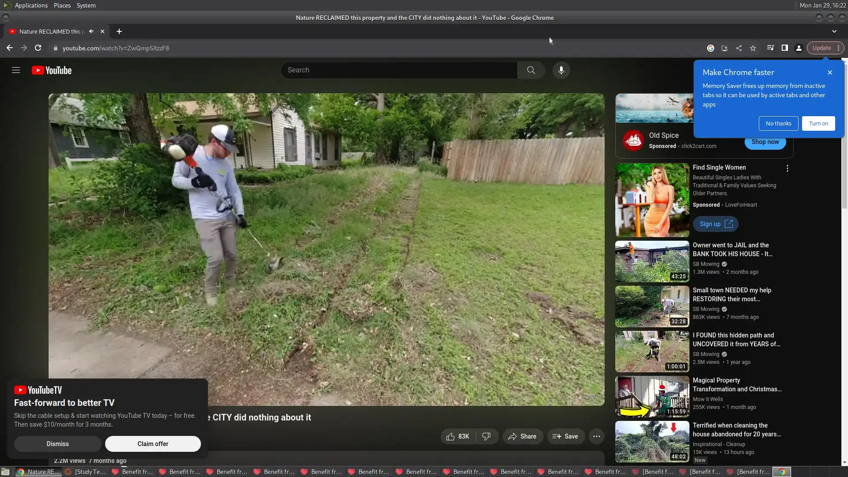Open the Applications menu
Image resolution: width=848 pixels, height=477 pixels.
point(31,5)
